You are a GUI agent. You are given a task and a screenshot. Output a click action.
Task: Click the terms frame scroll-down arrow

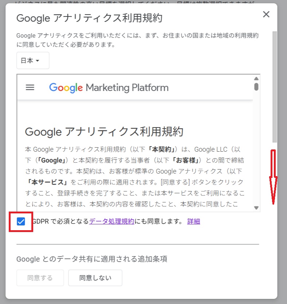click(x=256, y=208)
